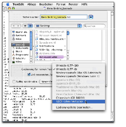The width and height of the screenshot is (126, 127).
Task: Open the TextEdit application menu
Action: click(x=18, y=4)
